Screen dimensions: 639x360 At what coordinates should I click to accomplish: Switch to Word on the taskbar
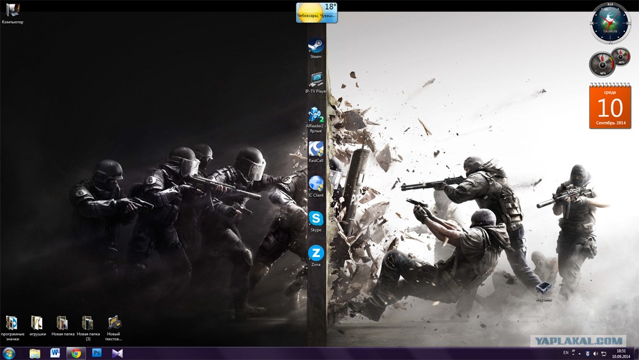(x=55, y=353)
